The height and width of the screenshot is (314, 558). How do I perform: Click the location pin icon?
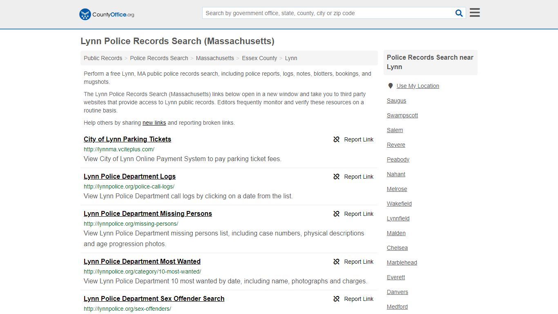[391, 86]
